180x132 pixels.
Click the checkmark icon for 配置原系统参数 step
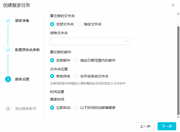click(x=8, y=50)
